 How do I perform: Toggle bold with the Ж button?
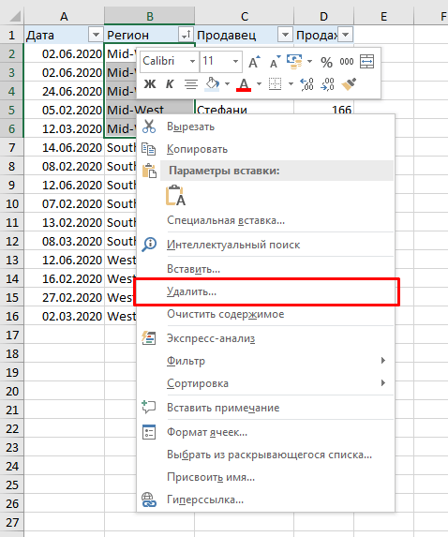(x=150, y=84)
